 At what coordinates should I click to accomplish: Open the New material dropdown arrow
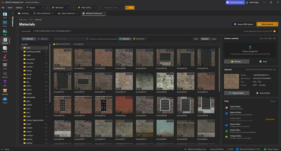point(276,24)
